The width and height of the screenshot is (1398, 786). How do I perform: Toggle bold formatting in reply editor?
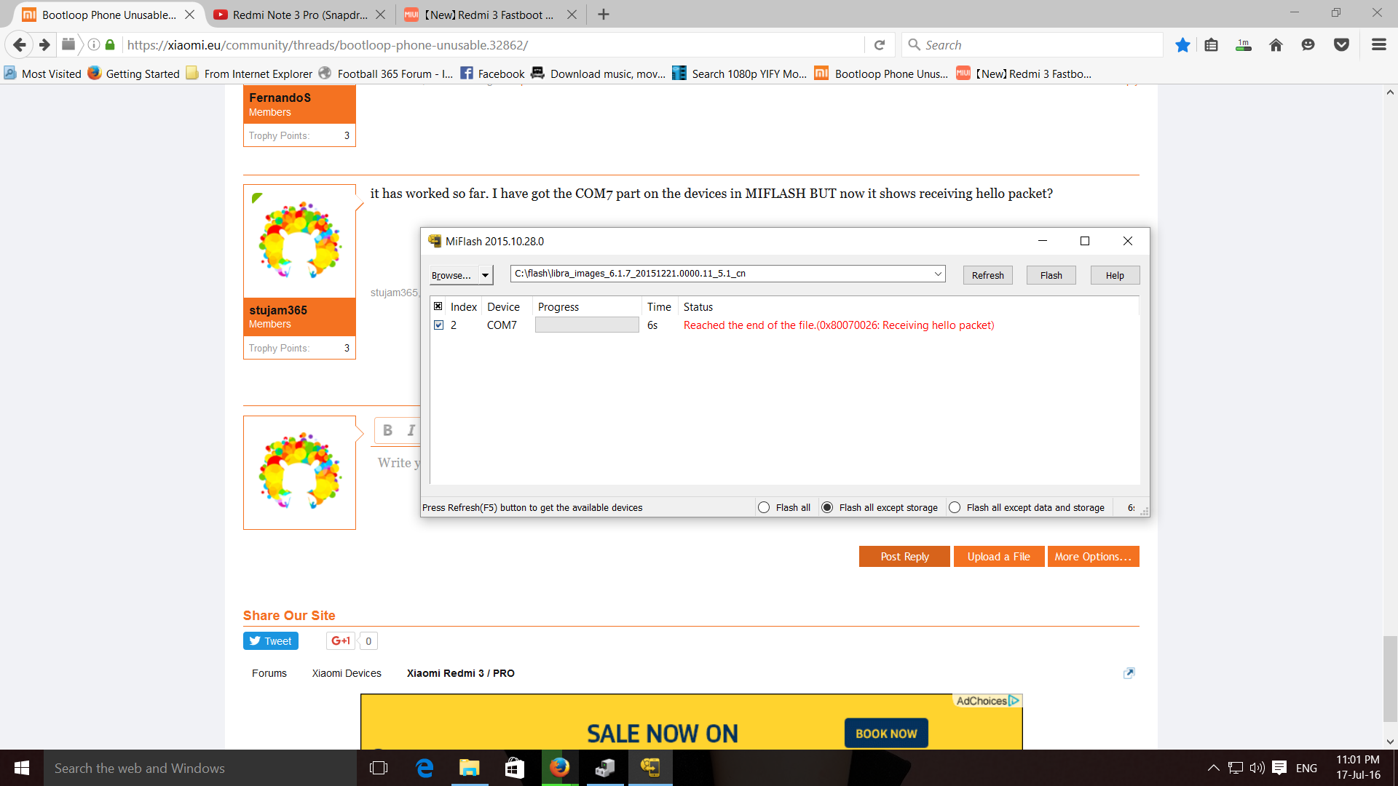click(x=388, y=430)
